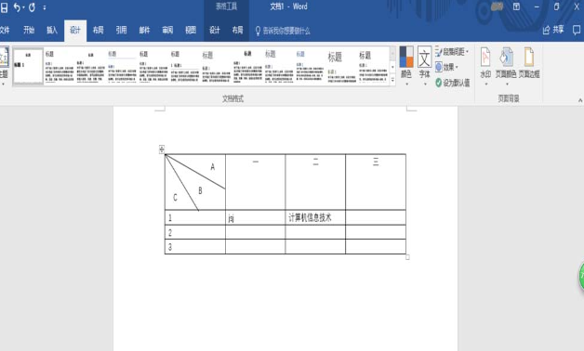The width and height of the screenshot is (584, 351).
Task: Click the Save icon in quick access toolbar
Action: coord(4,7)
